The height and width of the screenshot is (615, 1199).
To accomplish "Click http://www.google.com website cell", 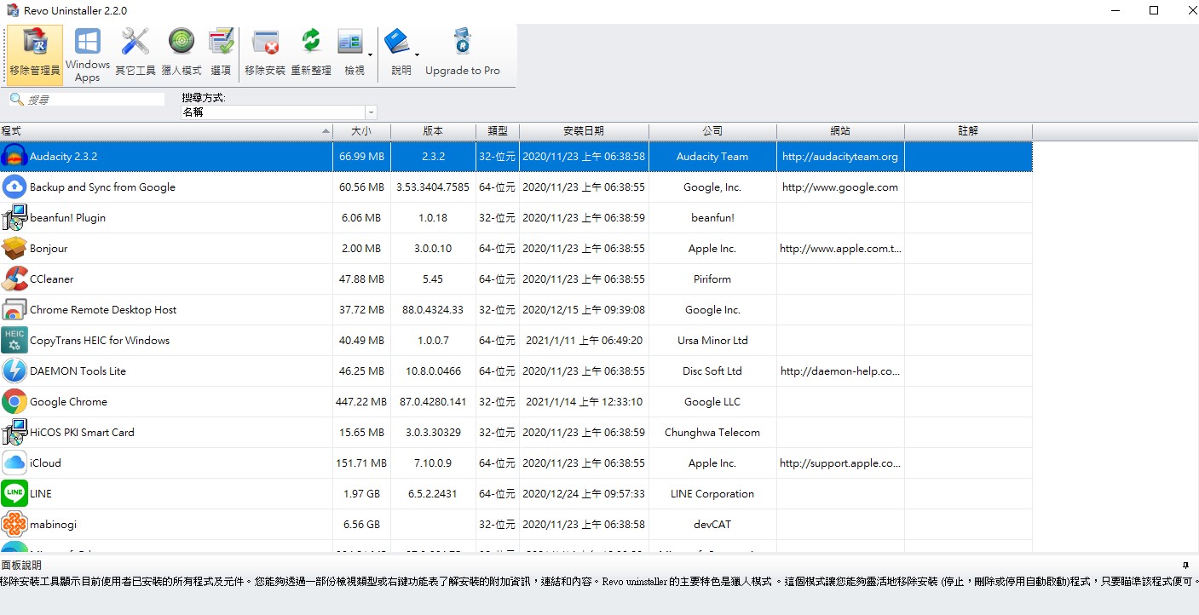I will (x=840, y=187).
